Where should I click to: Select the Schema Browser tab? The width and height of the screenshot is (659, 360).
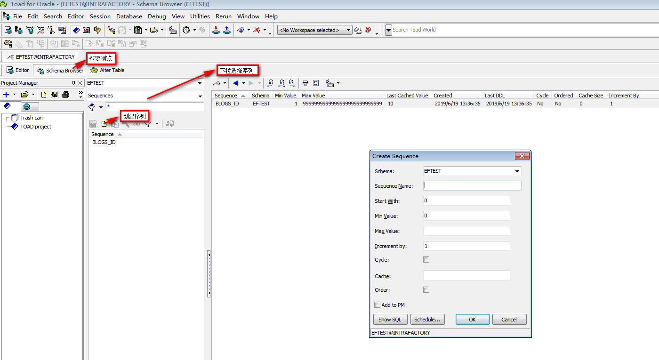tap(60, 70)
